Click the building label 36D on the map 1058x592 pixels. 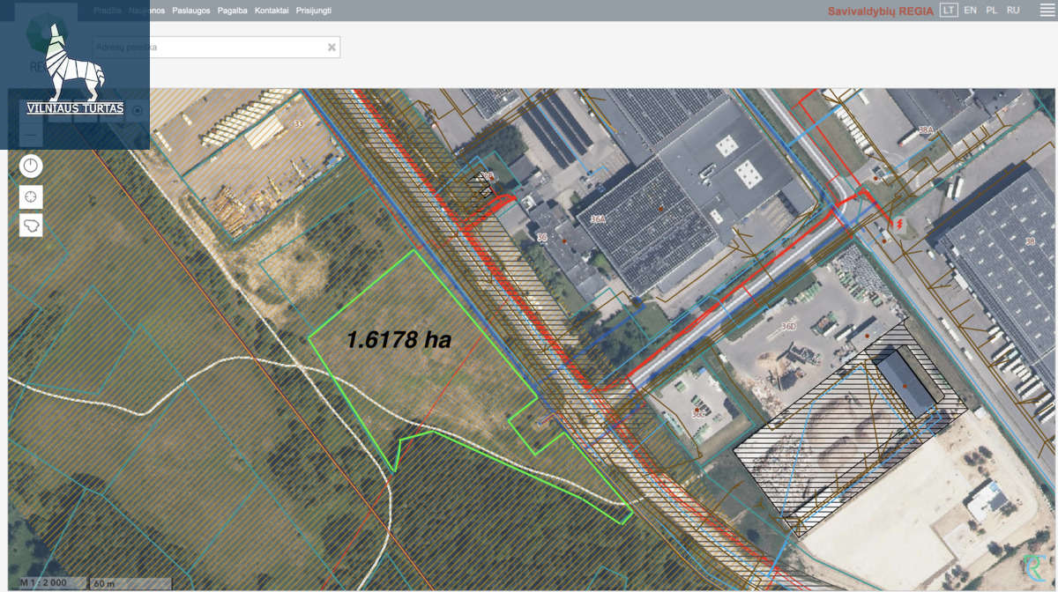tap(789, 327)
